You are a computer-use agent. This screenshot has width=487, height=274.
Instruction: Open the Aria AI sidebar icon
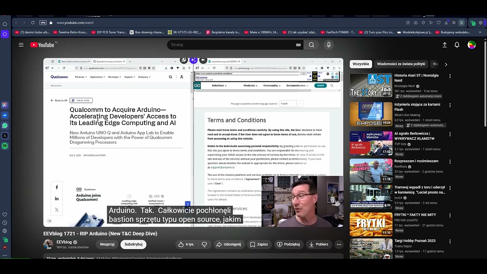coord(5,105)
